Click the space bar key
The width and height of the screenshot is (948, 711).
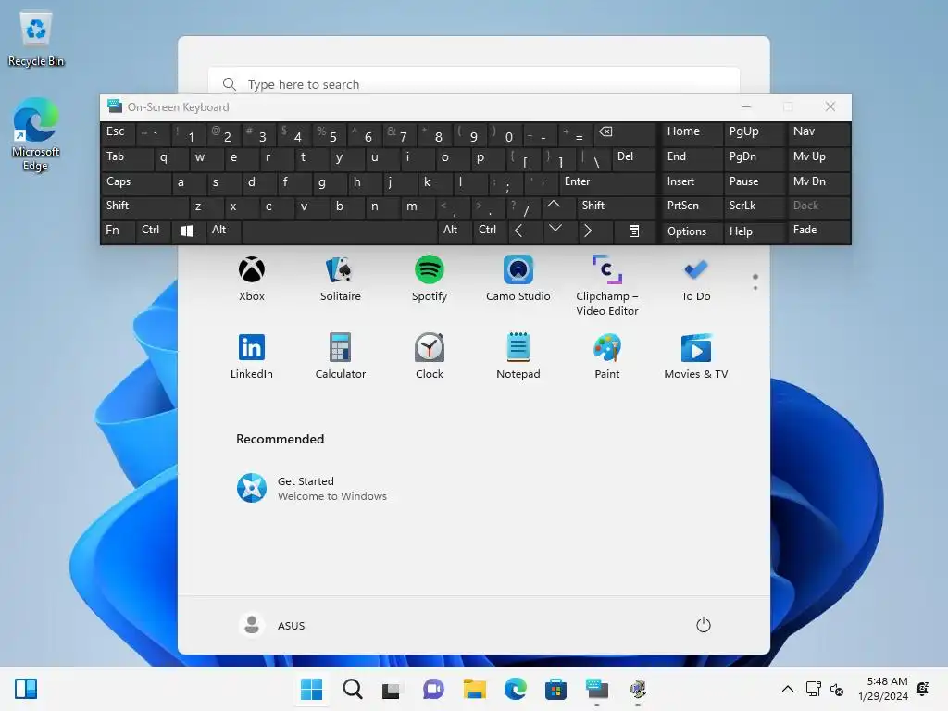[339, 231]
